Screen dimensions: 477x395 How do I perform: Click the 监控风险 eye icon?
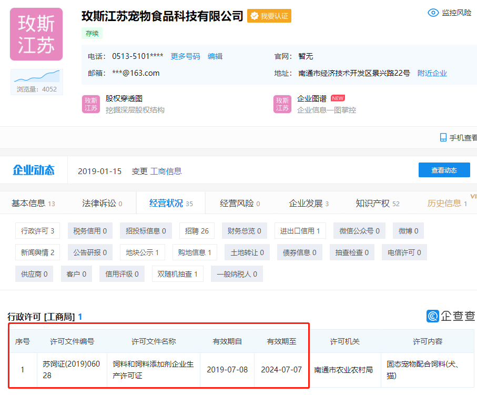pos(433,13)
